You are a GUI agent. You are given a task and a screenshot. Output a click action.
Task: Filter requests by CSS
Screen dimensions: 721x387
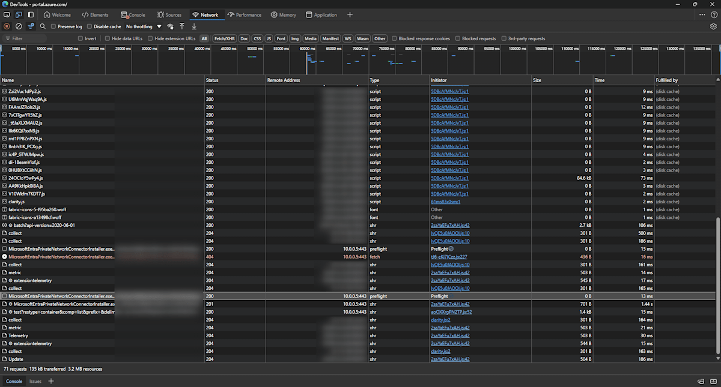pyautogui.click(x=257, y=38)
